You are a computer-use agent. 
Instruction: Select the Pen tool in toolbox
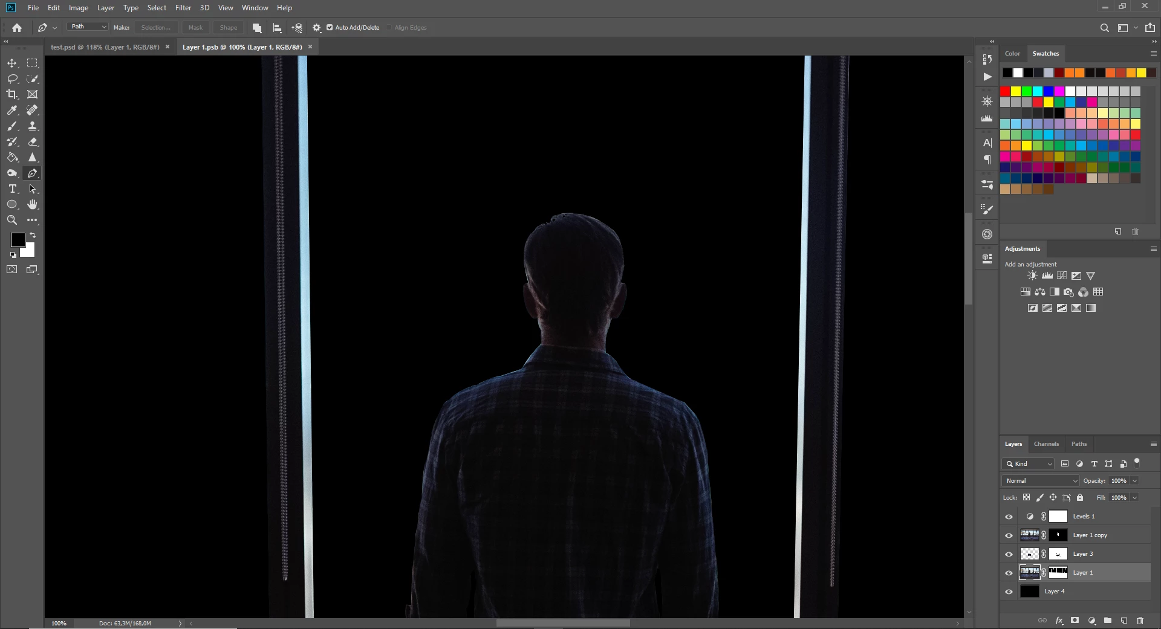(x=33, y=173)
